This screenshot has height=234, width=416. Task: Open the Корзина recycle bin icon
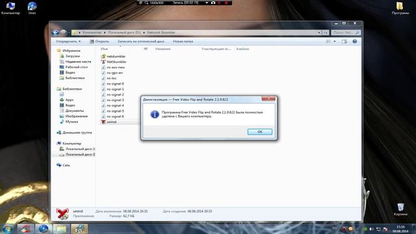pyautogui.click(x=400, y=209)
